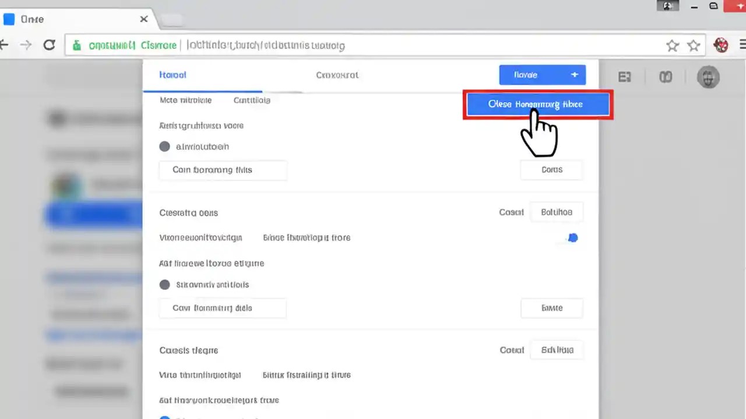
Task: Click the text input field below the first radio
Action: pyautogui.click(x=223, y=169)
